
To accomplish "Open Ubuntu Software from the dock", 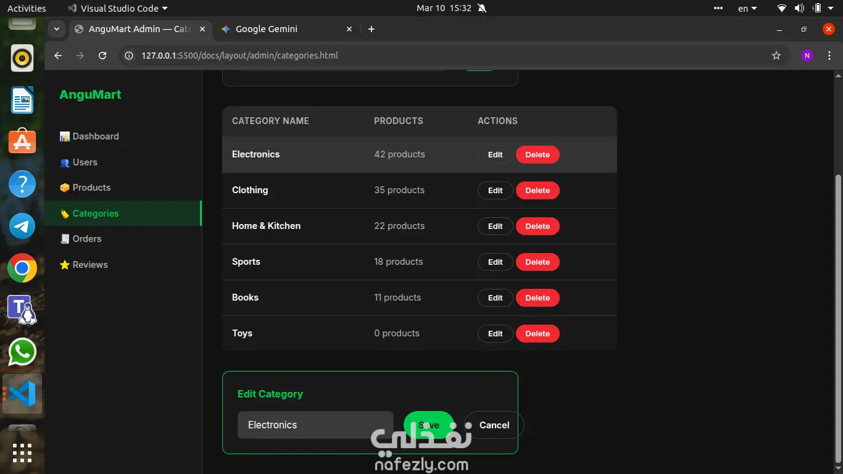I will click(x=22, y=142).
